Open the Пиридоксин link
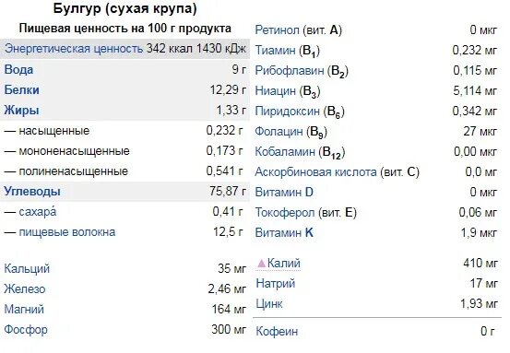This screenshot has height=353, width=510. (287, 112)
